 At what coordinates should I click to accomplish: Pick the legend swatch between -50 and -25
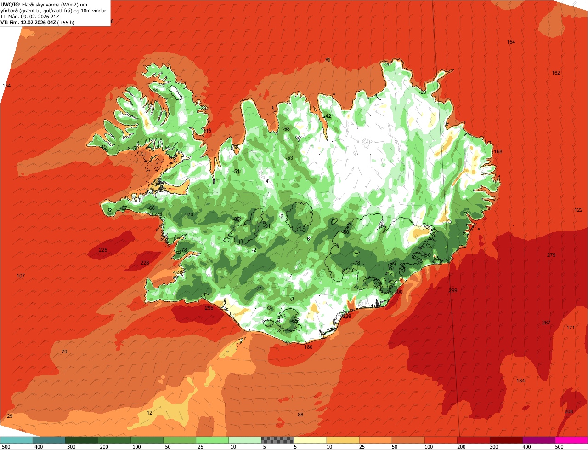(179, 440)
